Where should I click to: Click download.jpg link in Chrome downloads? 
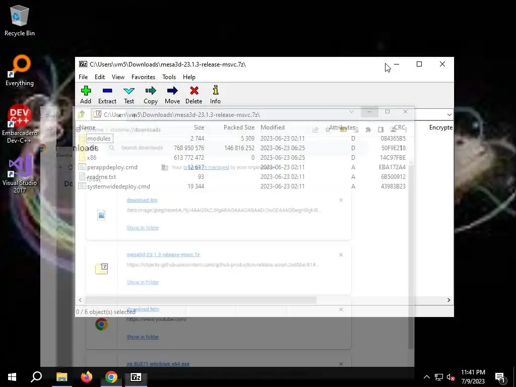click(142, 200)
